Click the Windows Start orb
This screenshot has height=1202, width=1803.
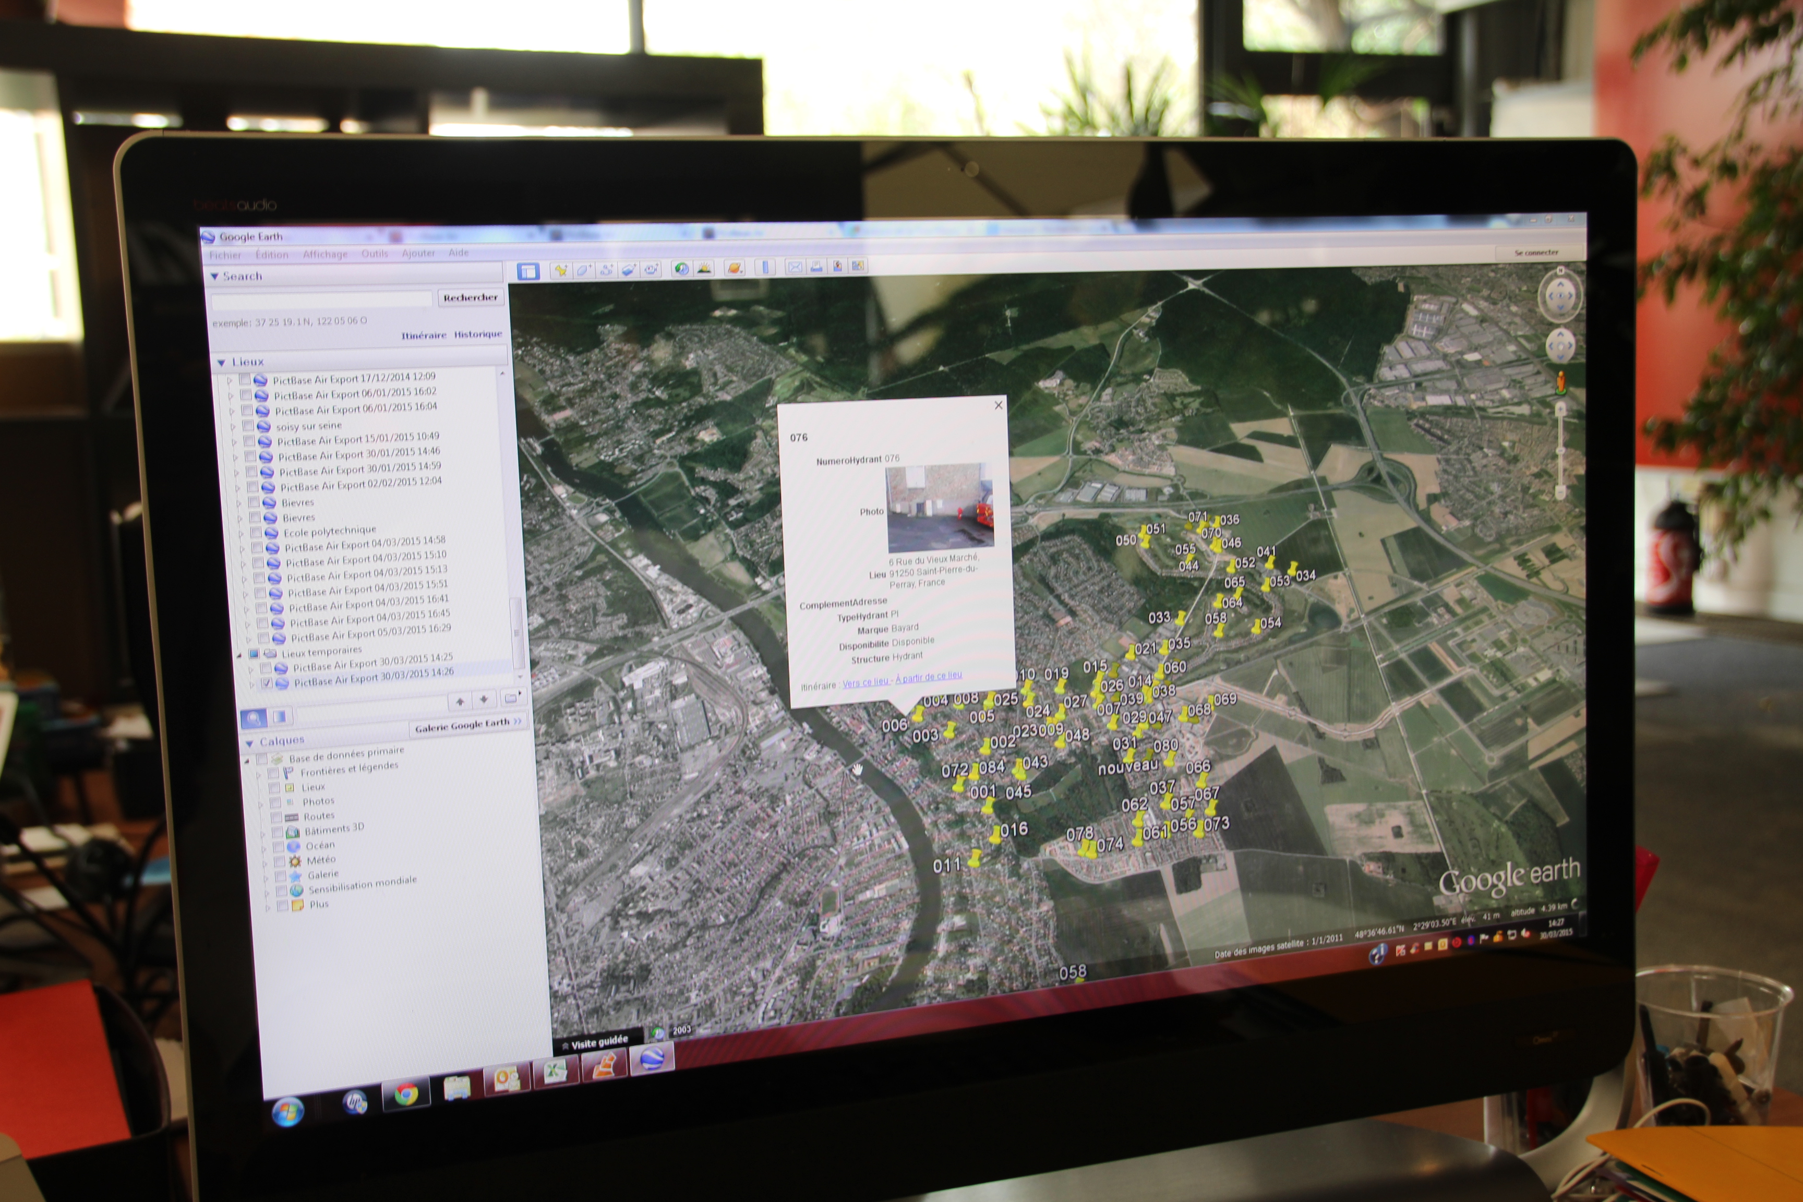click(287, 1112)
